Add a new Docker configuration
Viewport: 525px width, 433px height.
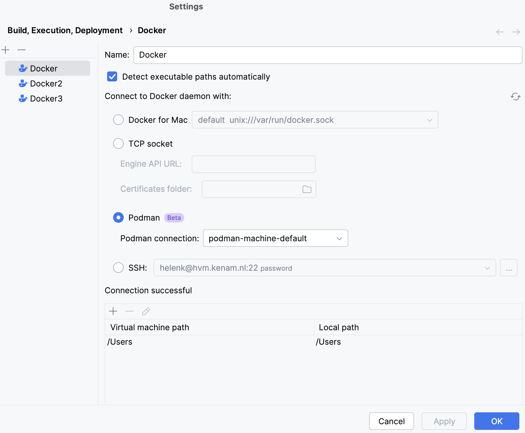(6, 50)
